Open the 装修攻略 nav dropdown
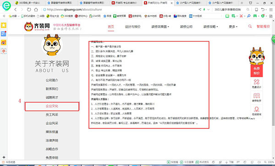This screenshot has width=275, height=166. click(210, 27)
